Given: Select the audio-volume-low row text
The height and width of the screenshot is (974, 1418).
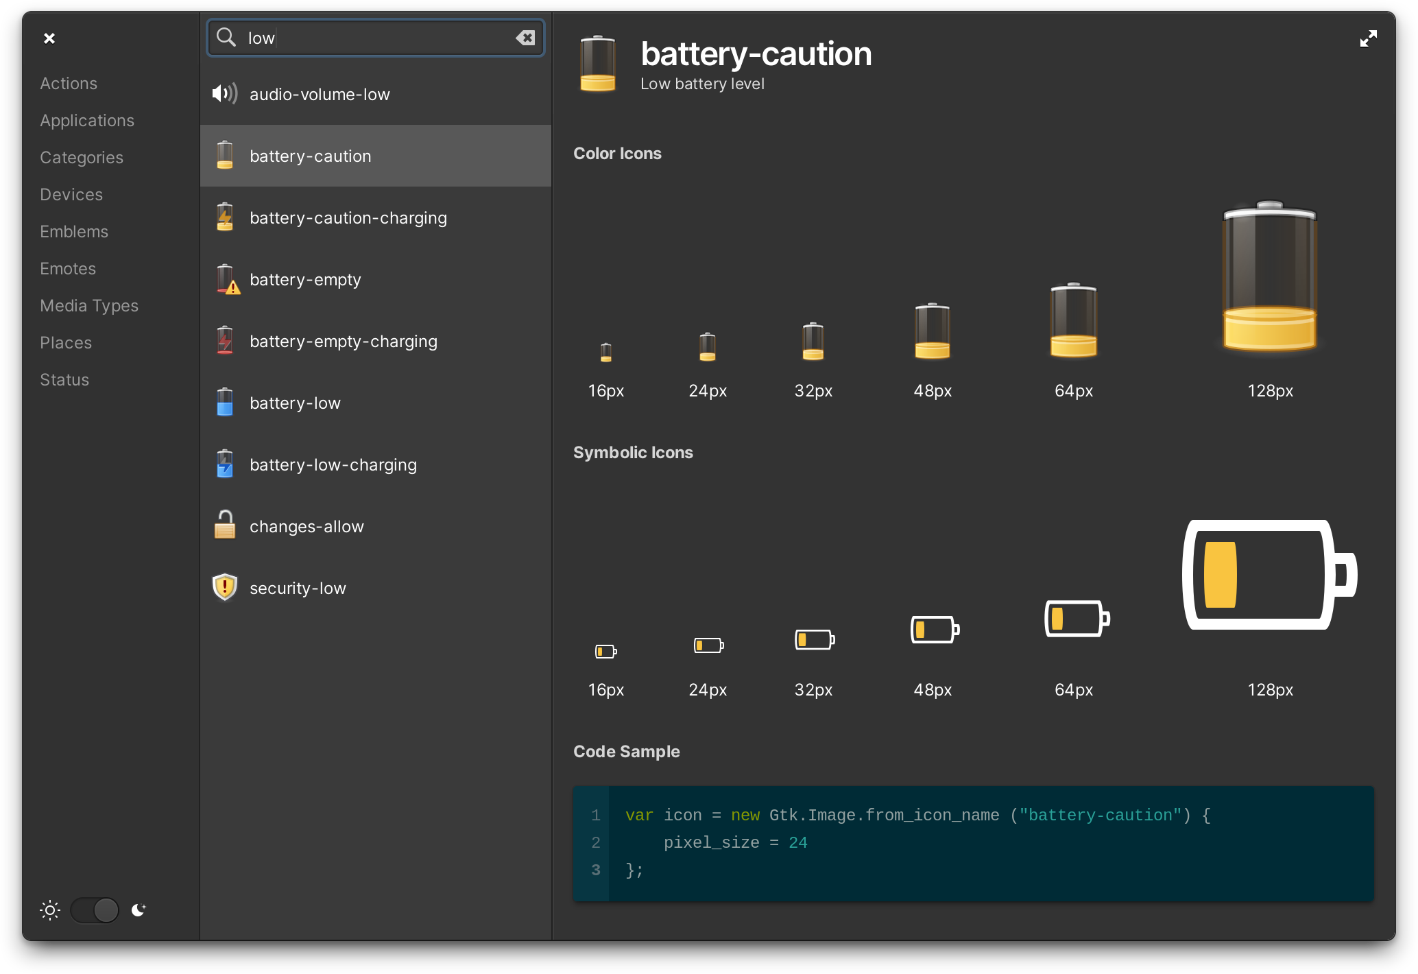Looking at the screenshot, I should click(320, 95).
